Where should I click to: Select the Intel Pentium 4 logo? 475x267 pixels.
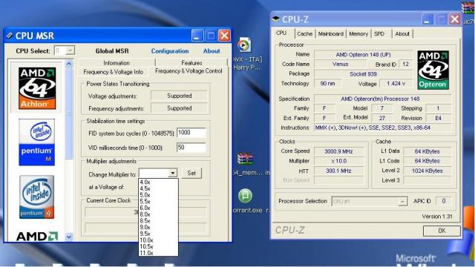pos(36,197)
